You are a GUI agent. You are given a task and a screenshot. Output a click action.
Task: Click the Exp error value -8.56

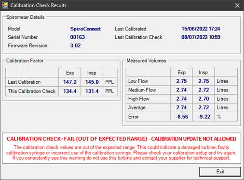point(182,117)
